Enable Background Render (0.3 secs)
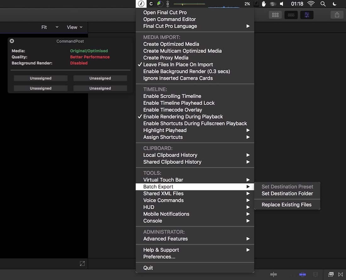The height and width of the screenshot is (280, 346). click(195, 71)
